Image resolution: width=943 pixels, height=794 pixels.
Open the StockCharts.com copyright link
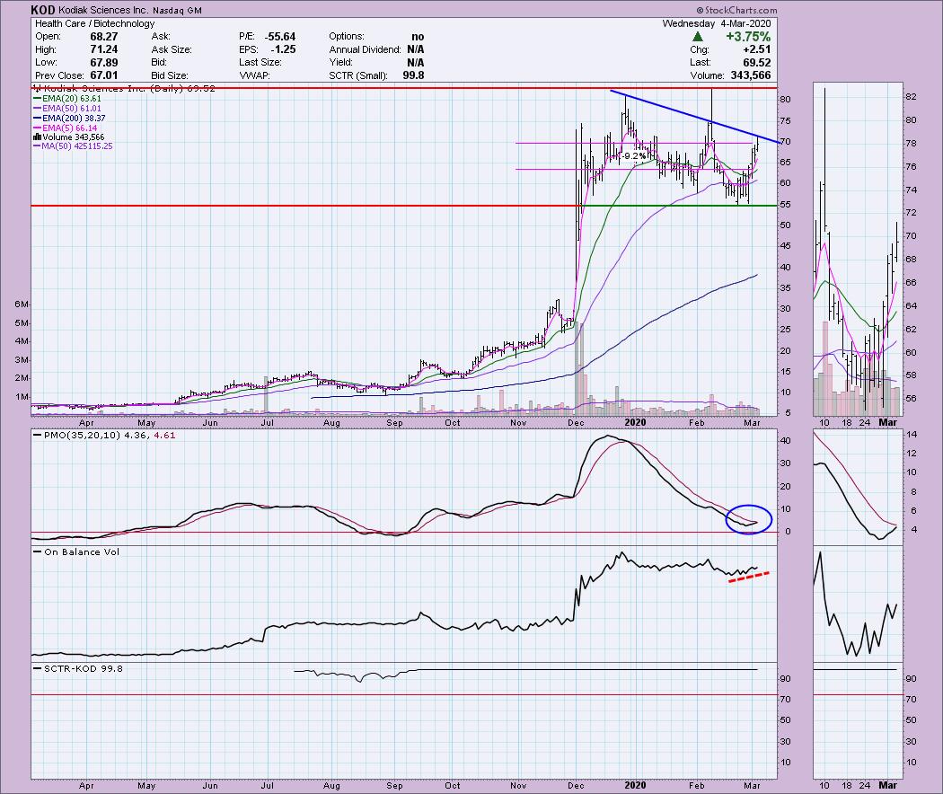pos(736,10)
